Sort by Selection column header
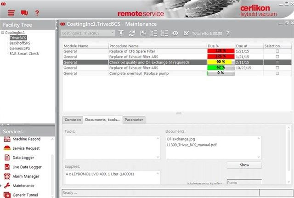 (x=277, y=46)
